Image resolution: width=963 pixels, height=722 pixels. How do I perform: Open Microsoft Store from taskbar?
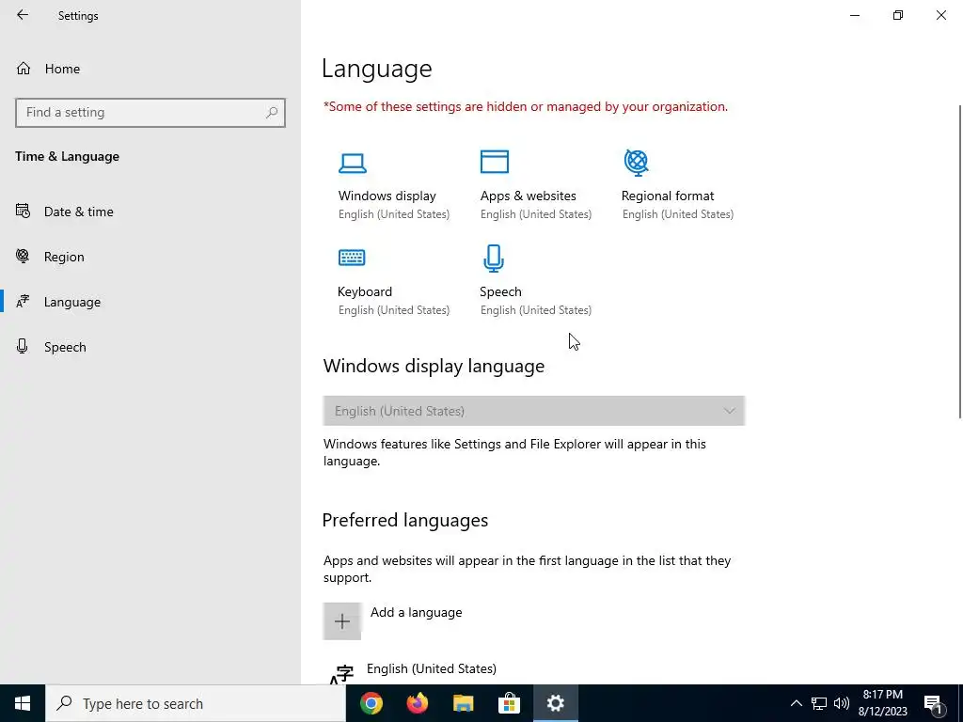(x=509, y=703)
